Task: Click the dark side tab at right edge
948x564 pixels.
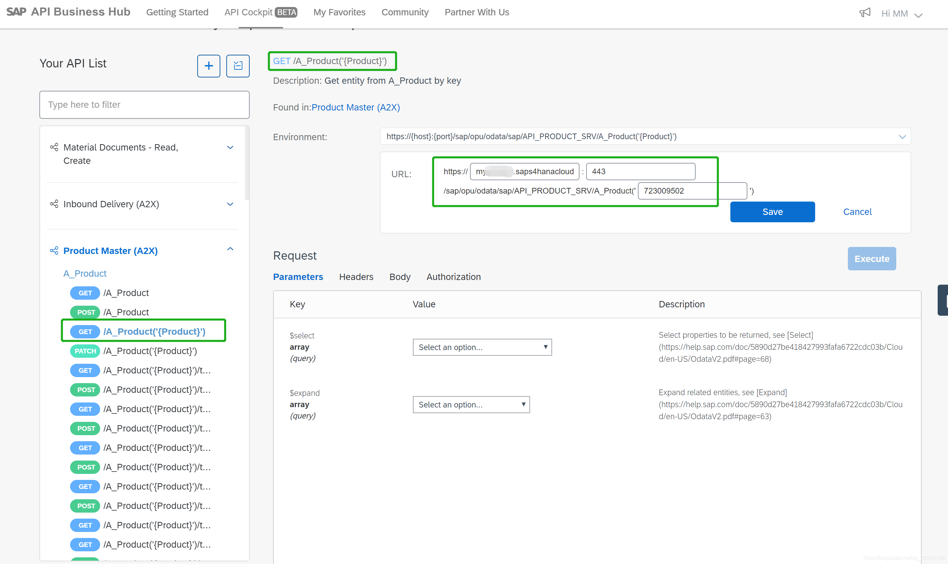Action: point(943,300)
